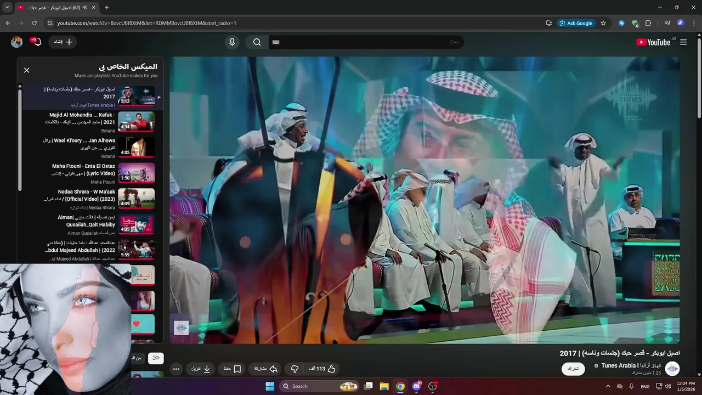The height and width of the screenshot is (395, 702).
Task: Click the playlist panel scrollbar
Action: [20, 140]
